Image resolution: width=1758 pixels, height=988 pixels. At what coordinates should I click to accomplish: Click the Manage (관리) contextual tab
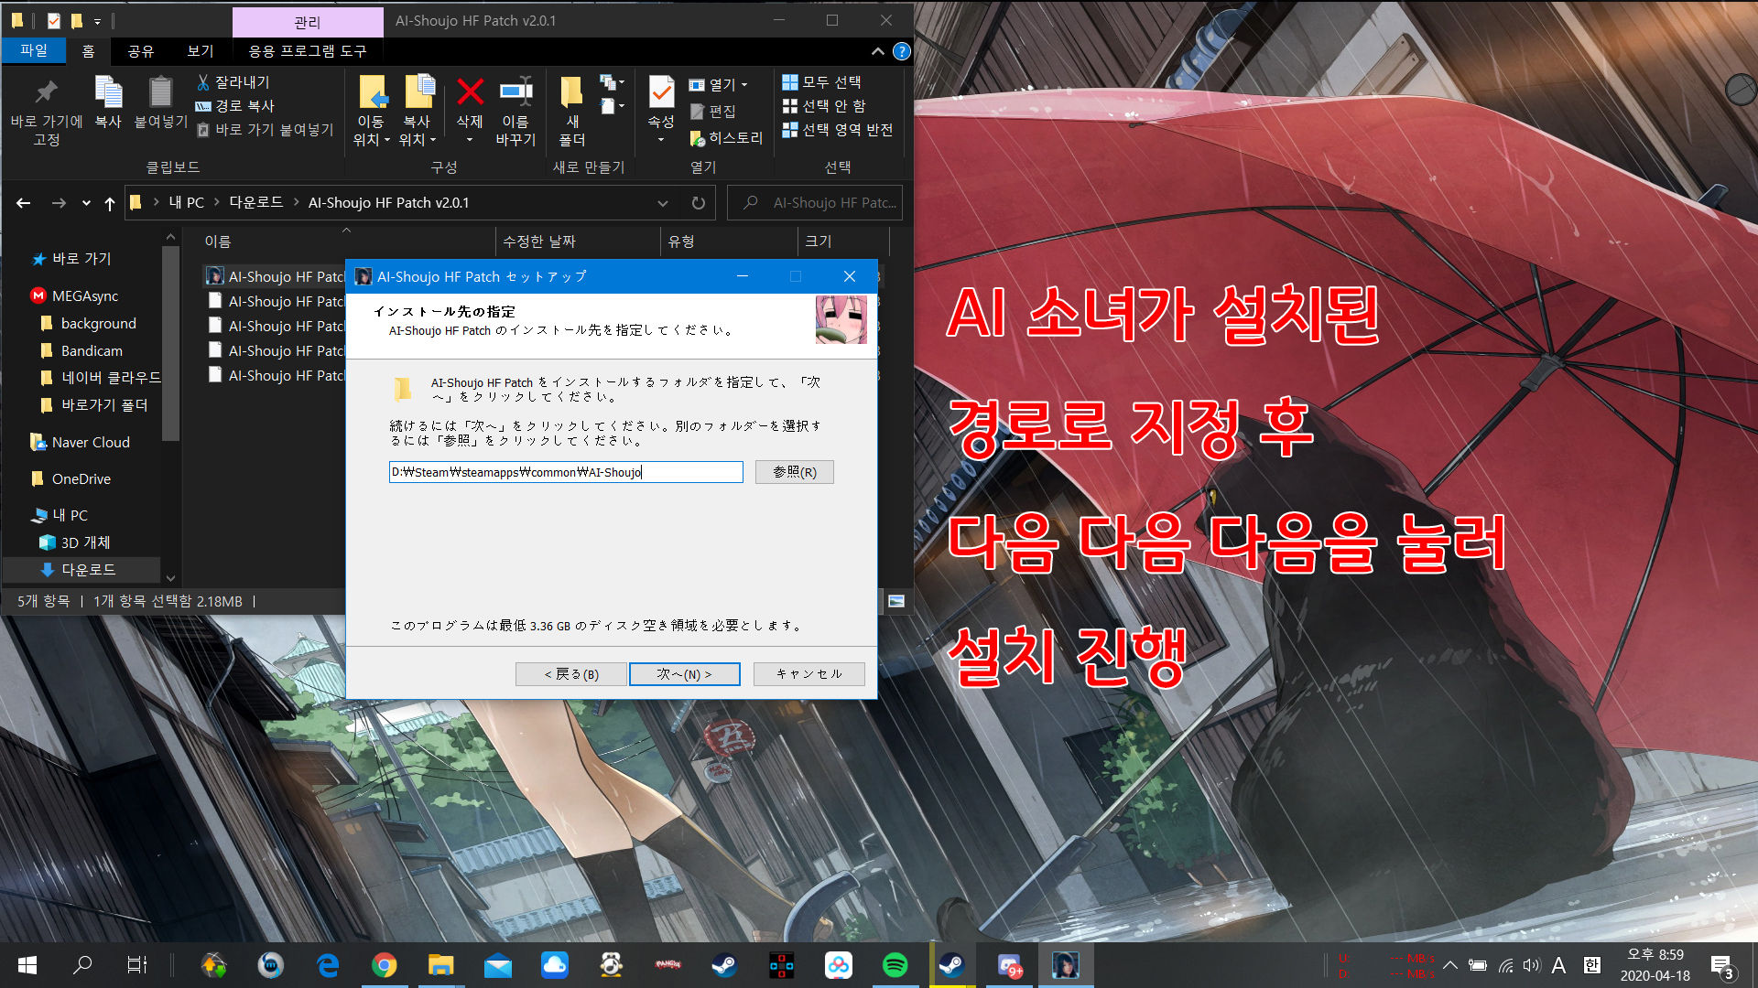[308, 22]
